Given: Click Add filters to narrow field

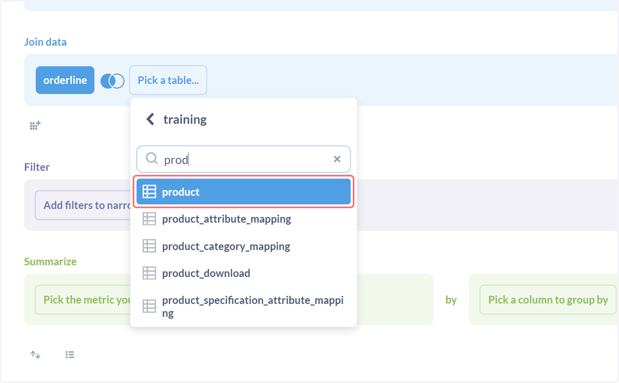Looking at the screenshot, I should pos(83,205).
